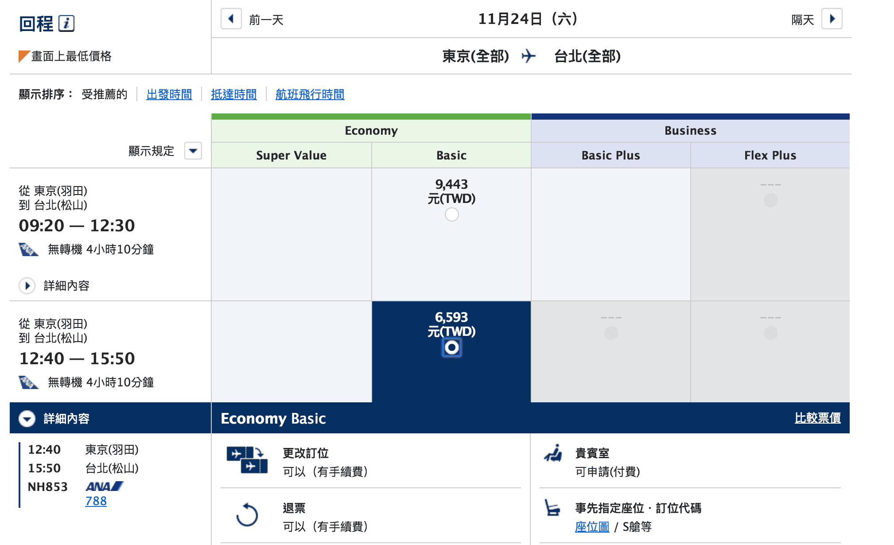Click ANA logo for flight NH853
Screen dimensions: 894x545
pyautogui.click(x=105, y=487)
